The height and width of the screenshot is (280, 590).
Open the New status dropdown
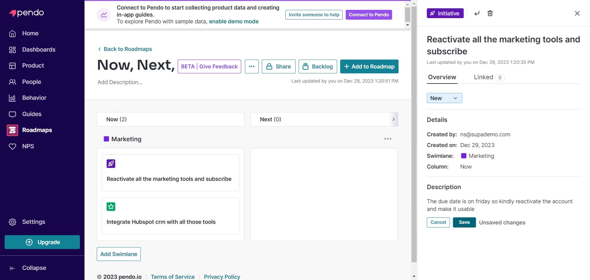pyautogui.click(x=444, y=98)
